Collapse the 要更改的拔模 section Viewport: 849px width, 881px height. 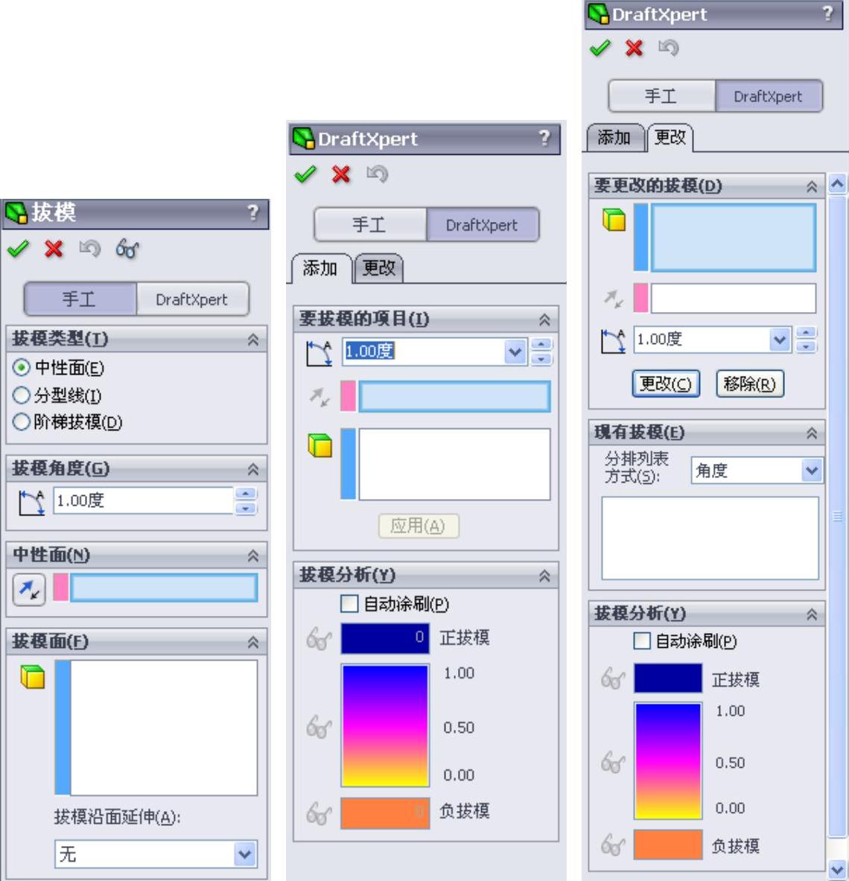(x=812, y=186)
